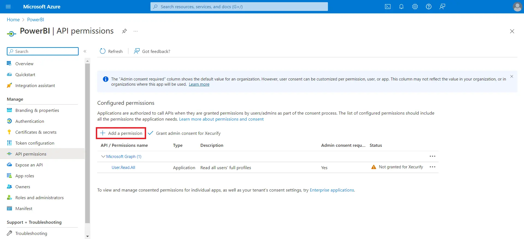Collapse the left navigation menu
The height and width of the screenshot is (239, 524).
click(x=85, y=51)
